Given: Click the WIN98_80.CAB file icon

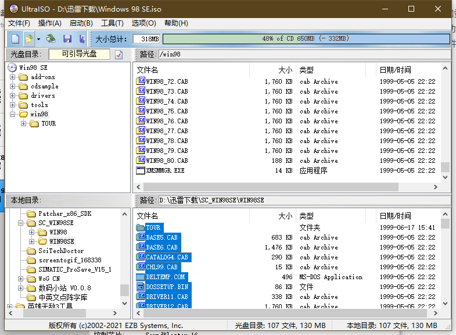Looking at the screenshot, I should (141, 161).
